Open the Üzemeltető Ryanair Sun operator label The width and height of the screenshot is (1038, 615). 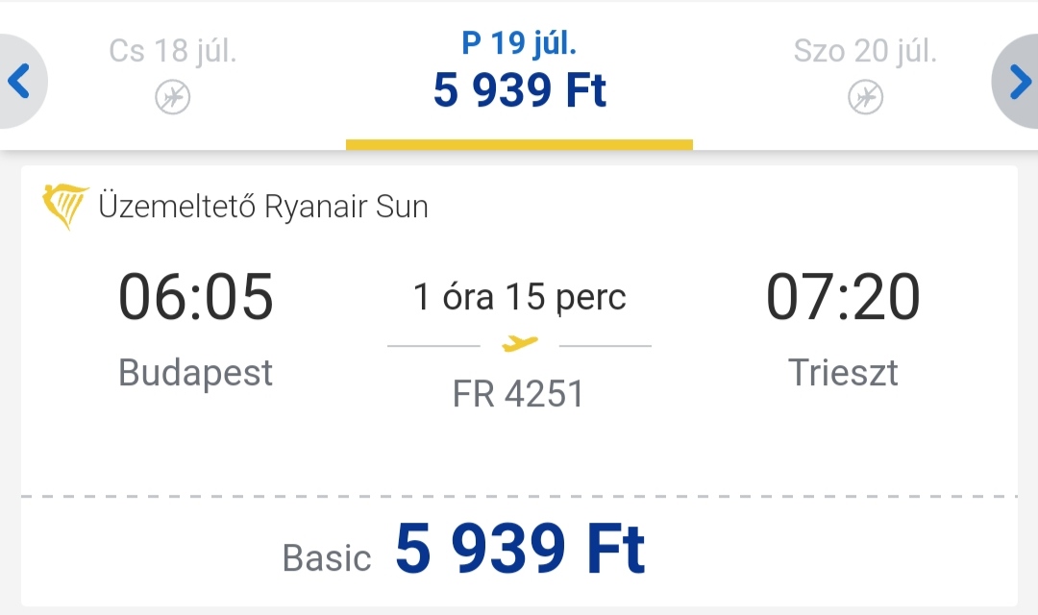click(x=263, y=206)
